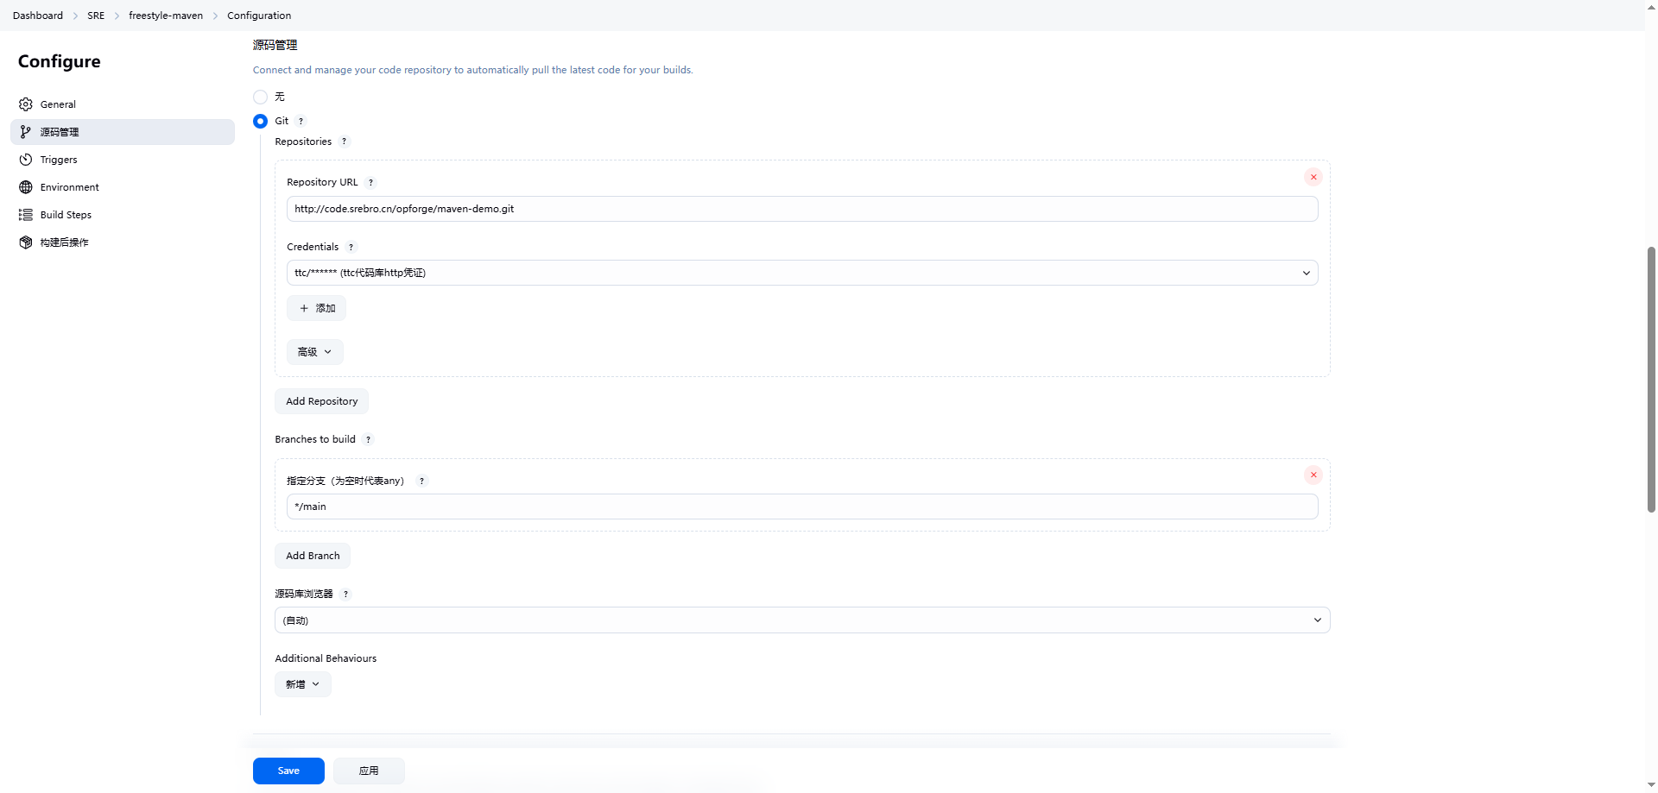
Task: Select the 无 radio option
Action: click(260, 97)
